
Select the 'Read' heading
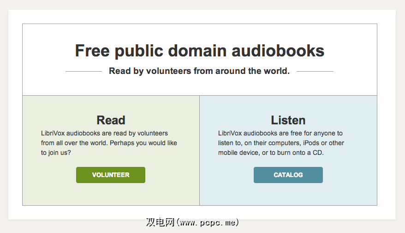[x=111, y=120]
